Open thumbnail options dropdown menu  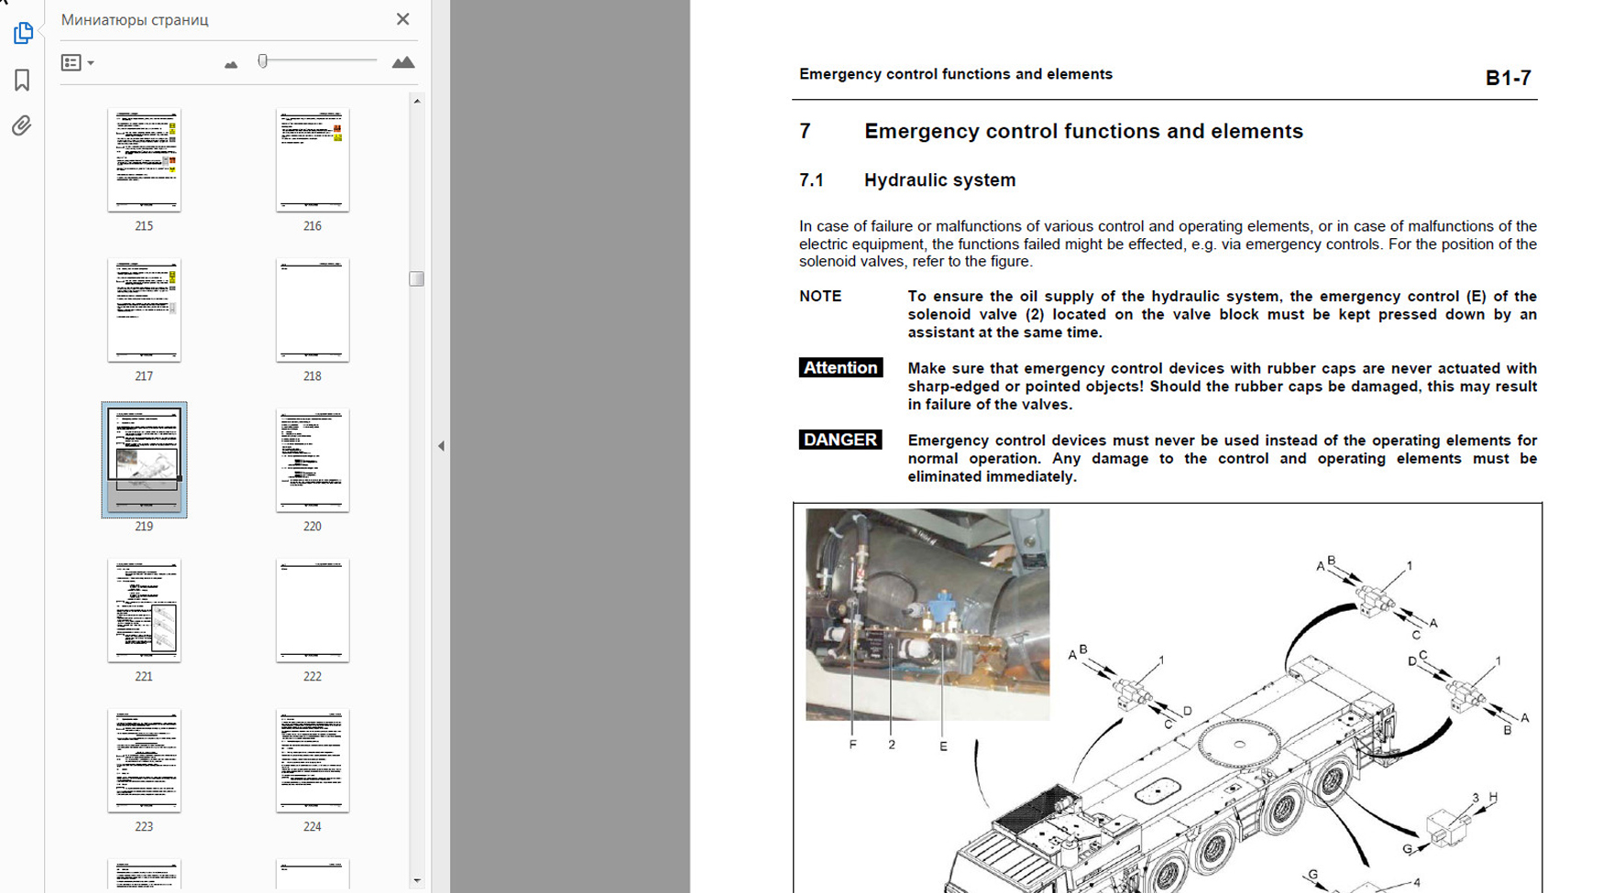point(77,62)
